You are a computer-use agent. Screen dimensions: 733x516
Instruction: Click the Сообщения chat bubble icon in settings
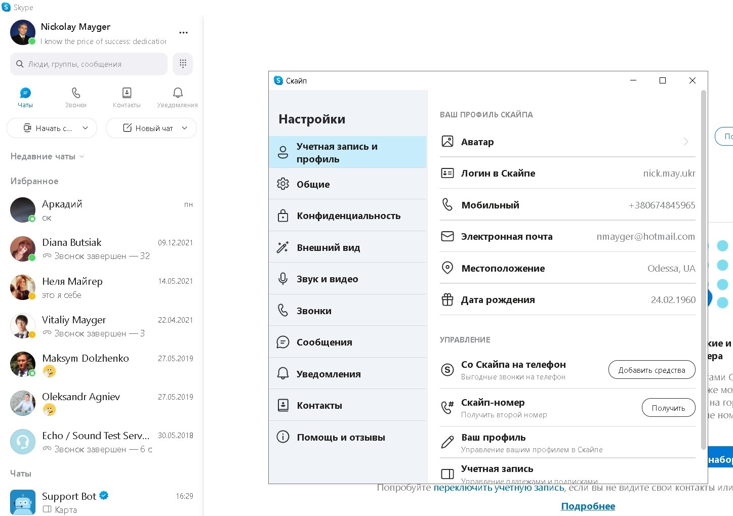click(x=283, y=342)
